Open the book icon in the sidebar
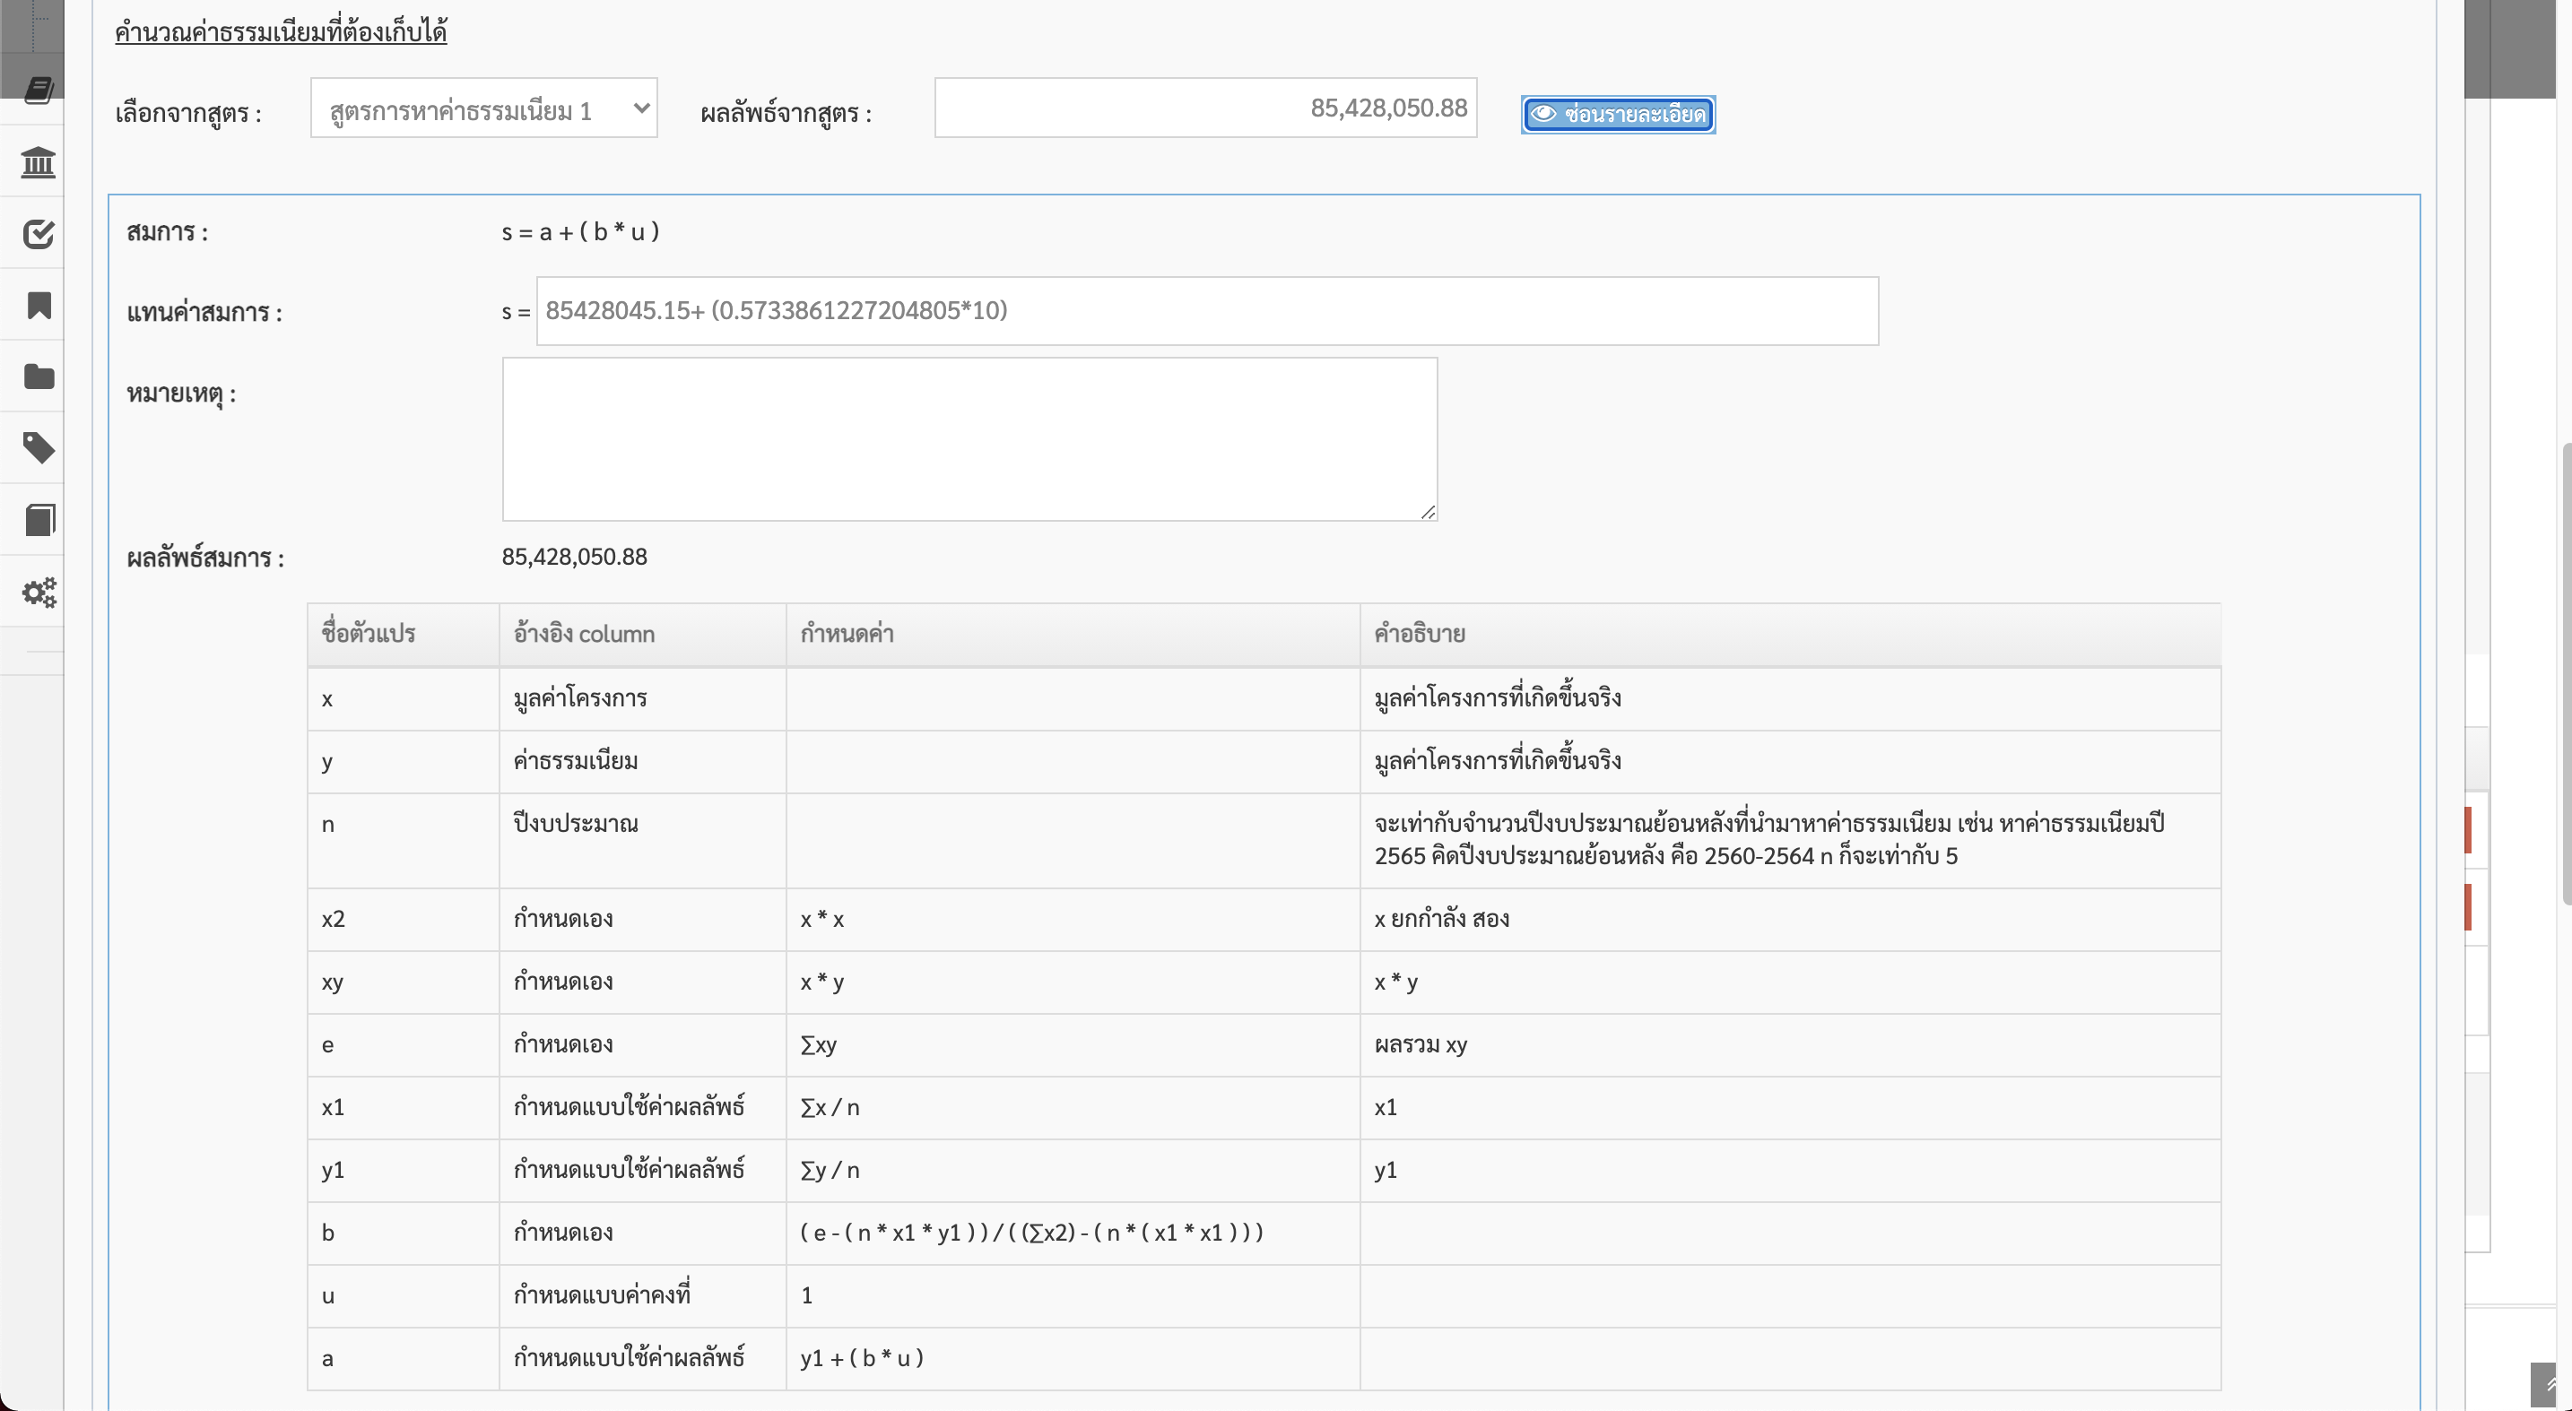The height and width of the screenshot is (1411, 2572). pyautogui.click(x=38, y=90)
